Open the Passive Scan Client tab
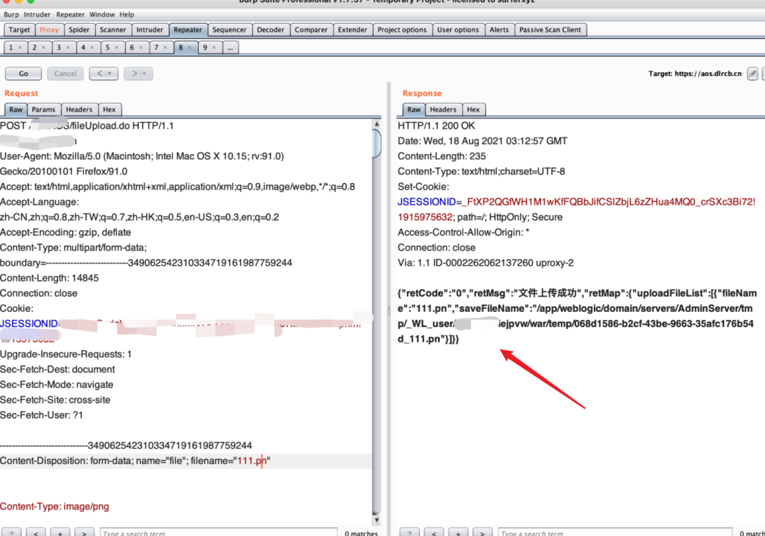 [551, 30]
